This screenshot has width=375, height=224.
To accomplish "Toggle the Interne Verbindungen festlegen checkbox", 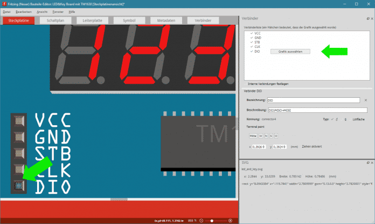I will (x=244, y=84).
